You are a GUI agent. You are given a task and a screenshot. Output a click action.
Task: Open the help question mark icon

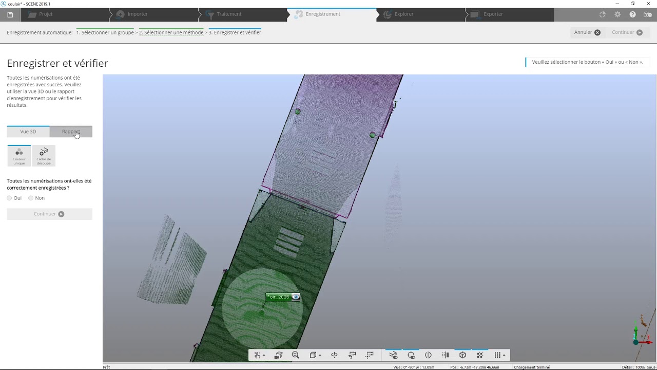coord(633,14)
